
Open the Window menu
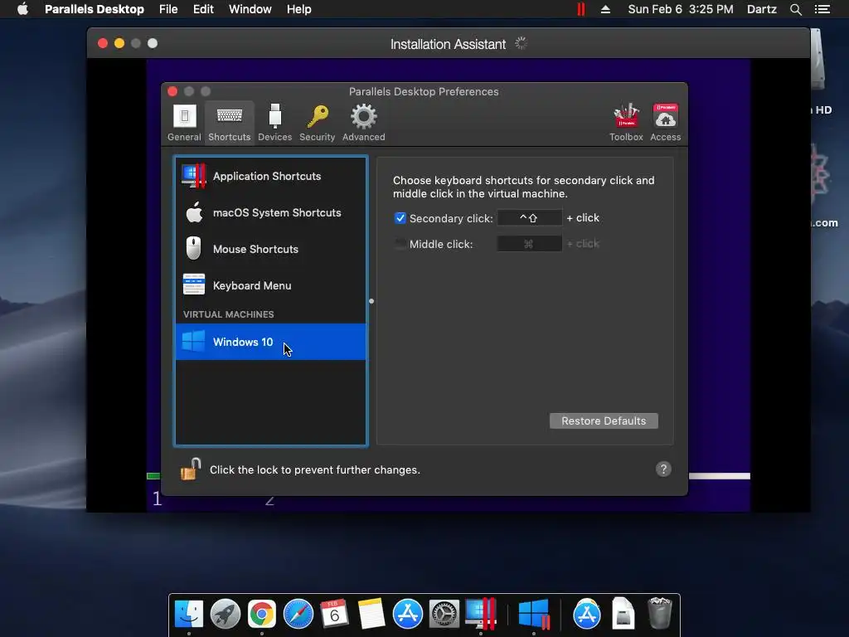click(250, 9)
